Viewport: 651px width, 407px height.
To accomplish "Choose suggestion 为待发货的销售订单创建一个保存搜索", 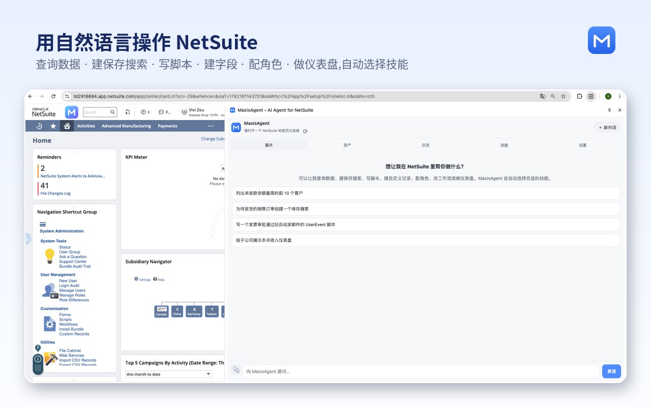I will (x=426, y=209).
